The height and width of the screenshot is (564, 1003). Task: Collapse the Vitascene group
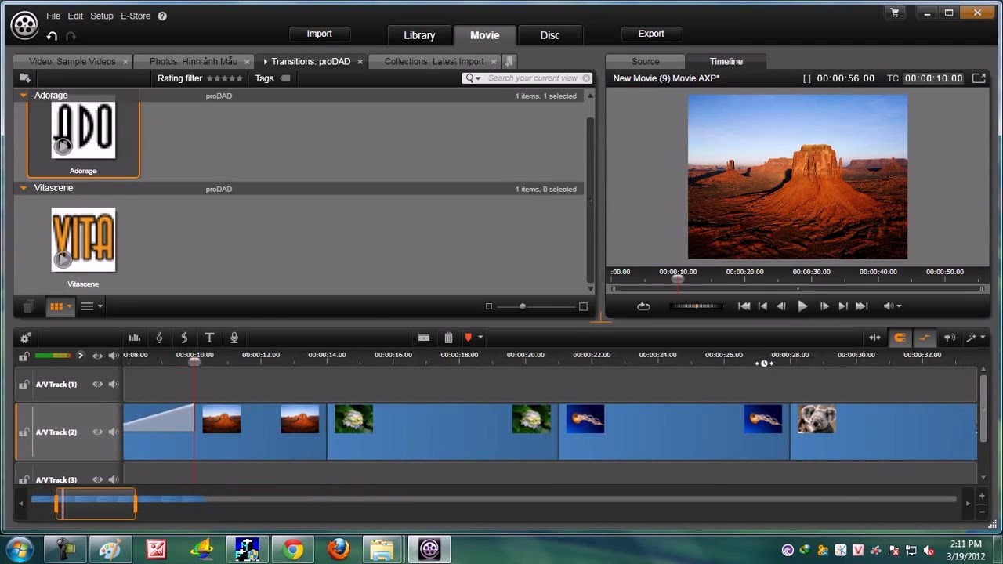(x=24, y=189)
